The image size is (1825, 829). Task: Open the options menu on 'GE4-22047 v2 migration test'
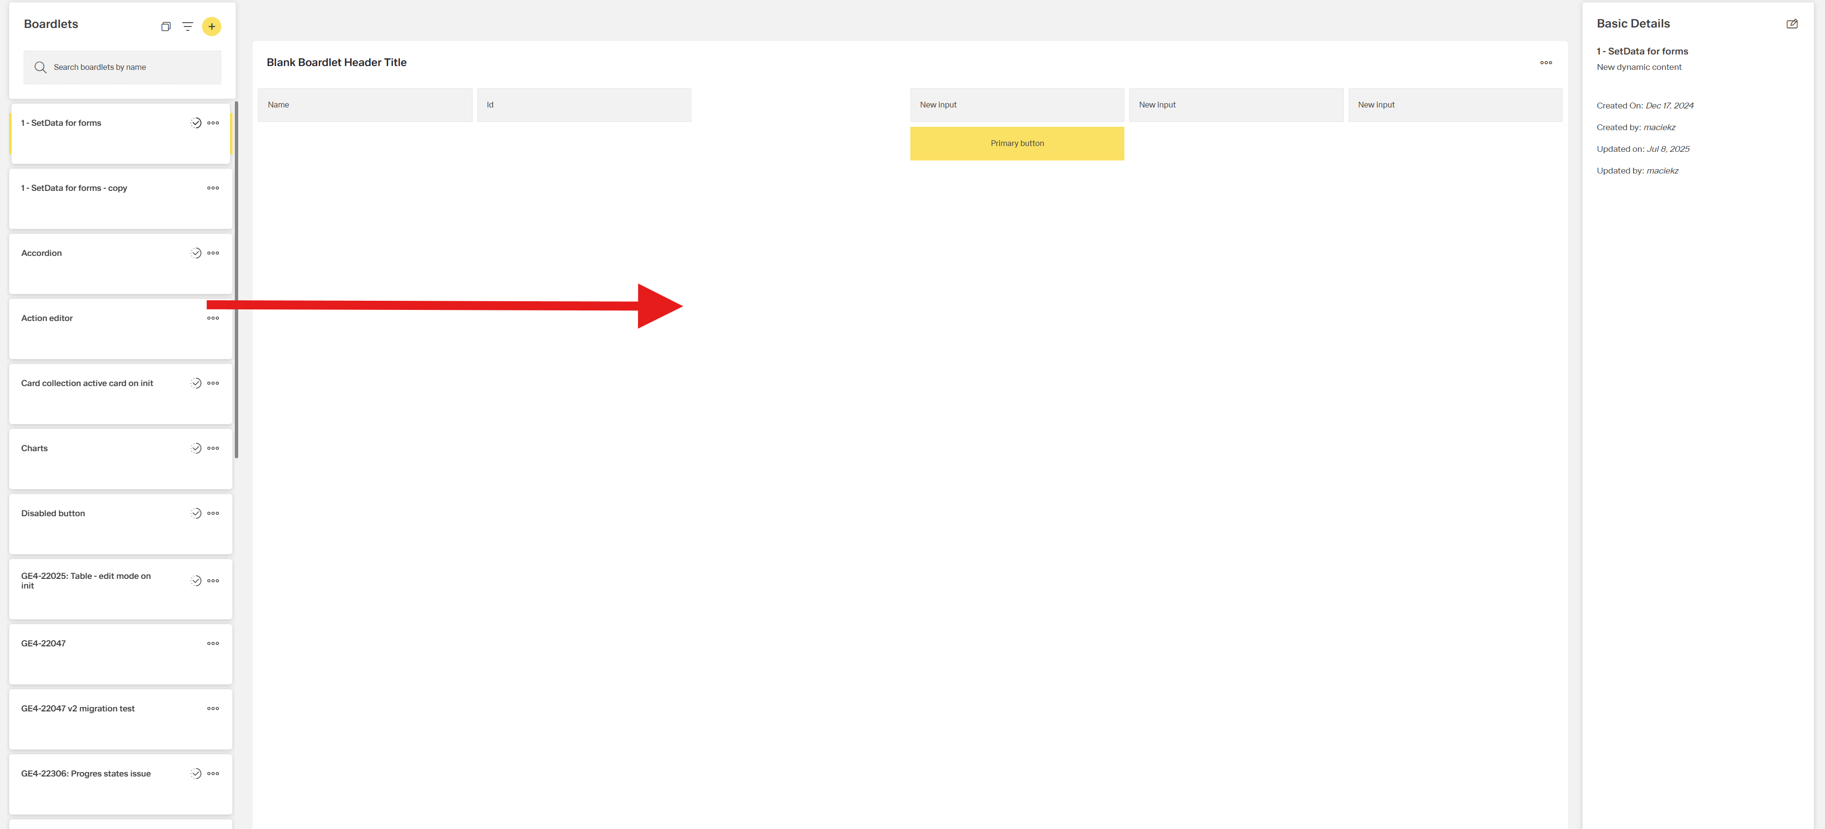213,708
